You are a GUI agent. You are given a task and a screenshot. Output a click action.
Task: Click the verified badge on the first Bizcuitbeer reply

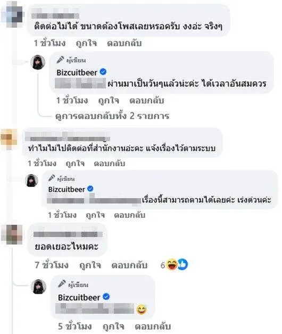click(x=103, y=72)
